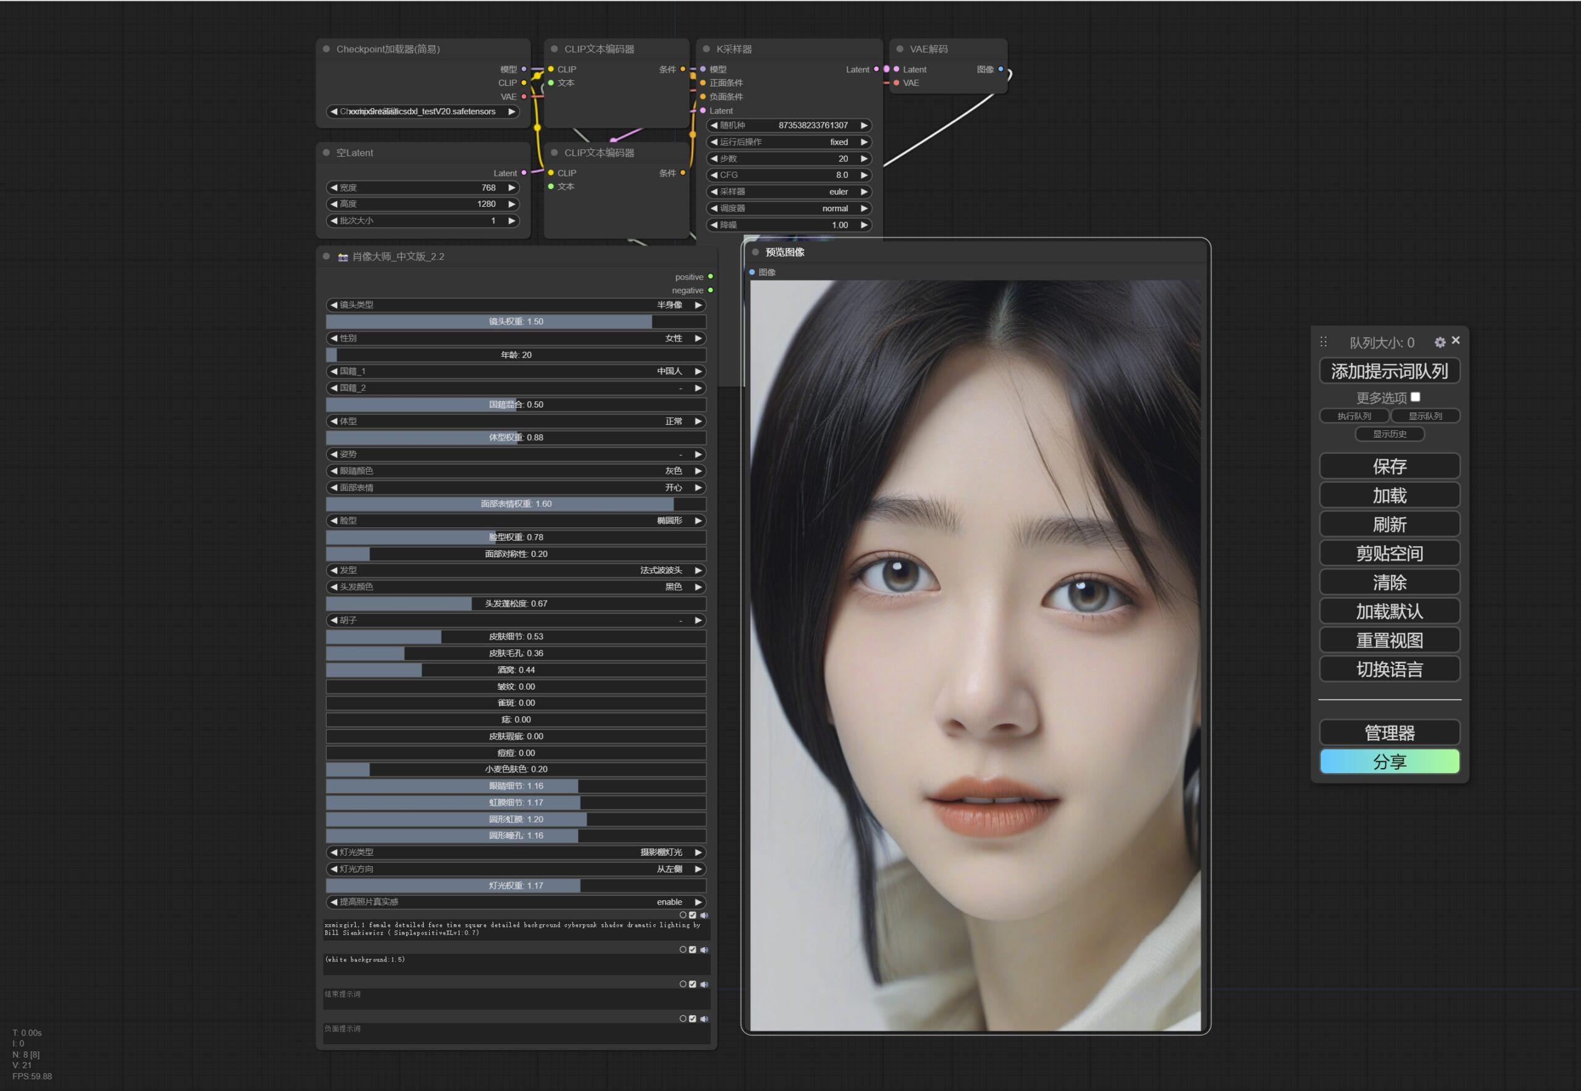The width and height of the screenshot is (1581, 1091).
Task: Open the 眼睛颜色 dropdown showing 灰色
Action: [516, 471]
